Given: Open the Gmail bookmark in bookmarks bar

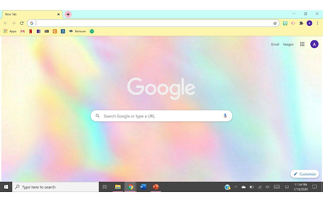Looking at the screenshot, I should 22,31.
